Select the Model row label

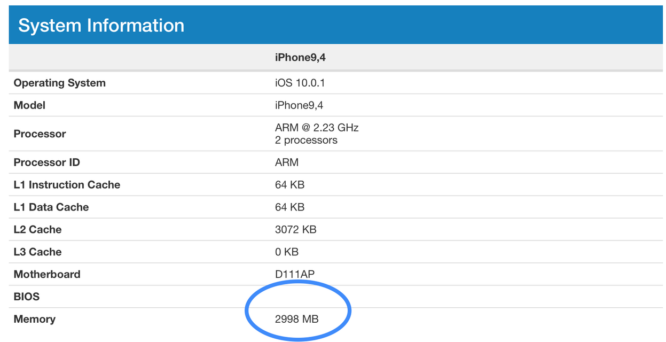click(x=29, y=105)
